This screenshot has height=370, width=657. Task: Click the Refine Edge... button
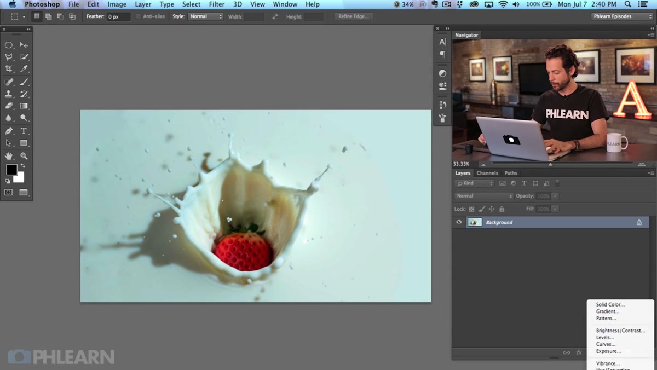354,16
